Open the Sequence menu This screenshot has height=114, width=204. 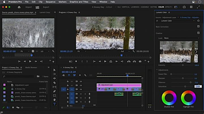coord(50,2)
